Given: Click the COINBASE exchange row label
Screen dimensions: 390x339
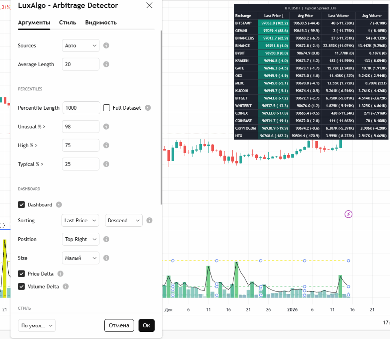Looking at the screenshot, I should [x=244, y=121].
